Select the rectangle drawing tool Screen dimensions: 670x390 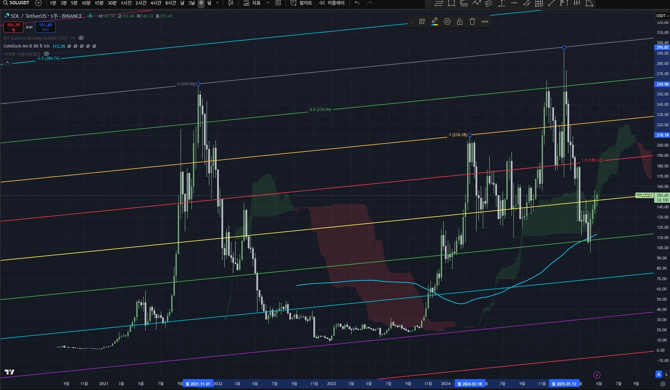pos(452,3)
